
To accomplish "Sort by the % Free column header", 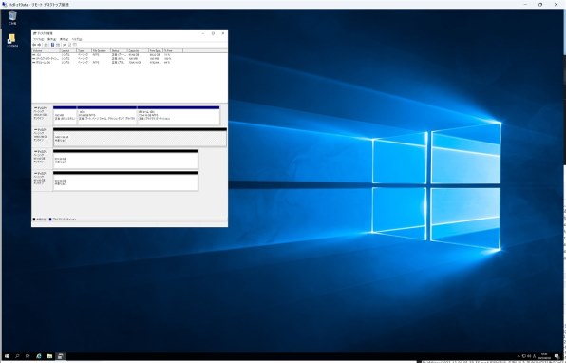I will (x=173, y=51).
